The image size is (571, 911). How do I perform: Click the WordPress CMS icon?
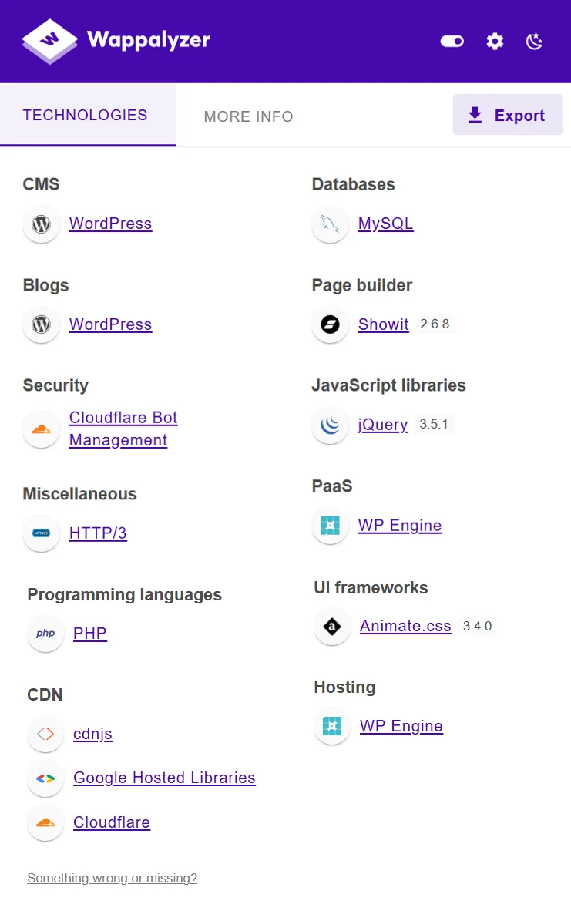pos(41,225)
